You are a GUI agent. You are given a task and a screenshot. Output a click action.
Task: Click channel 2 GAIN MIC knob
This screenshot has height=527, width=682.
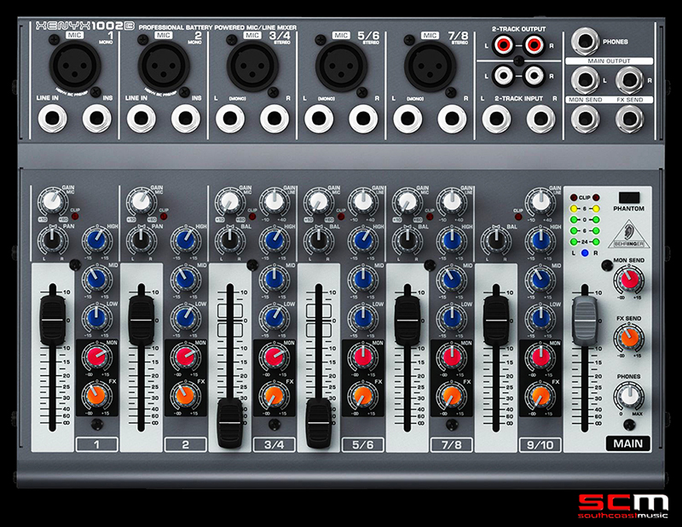[x=142, y=201]
